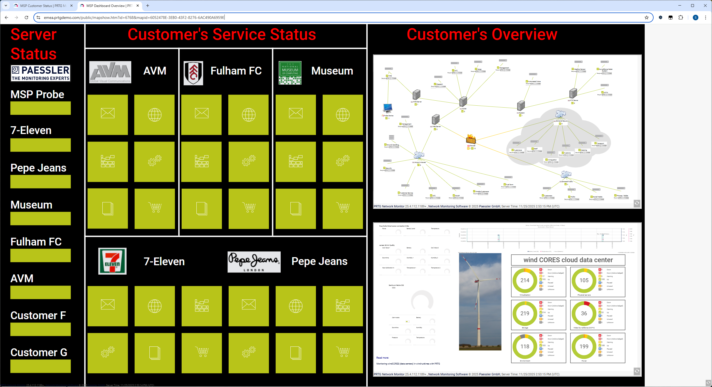Viewport: 712px width, 387px height.
Task: Click the email icon in the AVM panel
Action: 107,114
